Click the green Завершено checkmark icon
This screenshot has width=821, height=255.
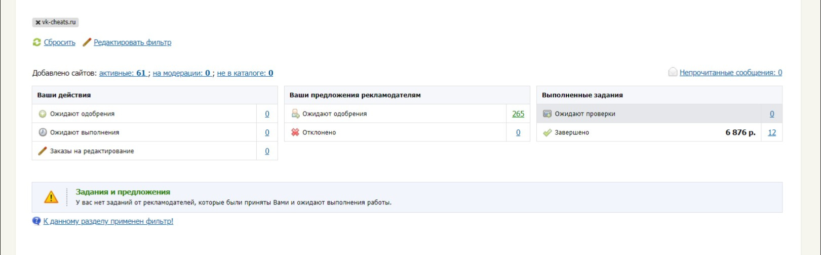coord(547,133)
